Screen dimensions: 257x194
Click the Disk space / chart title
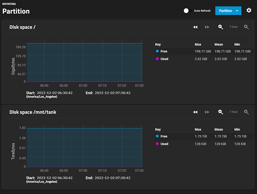click(x=22, y=27)
